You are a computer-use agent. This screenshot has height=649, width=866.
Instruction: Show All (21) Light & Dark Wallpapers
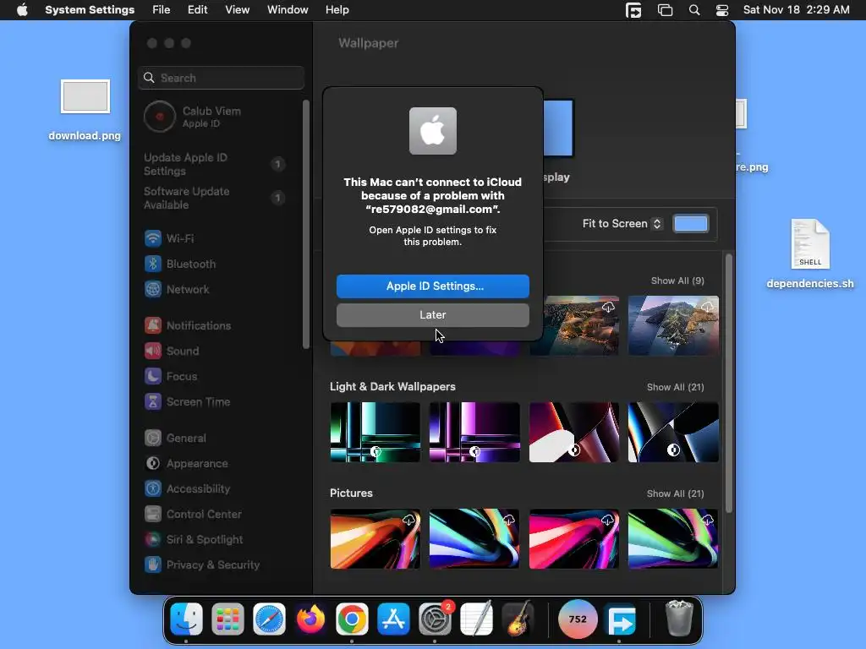pos(675,387)
